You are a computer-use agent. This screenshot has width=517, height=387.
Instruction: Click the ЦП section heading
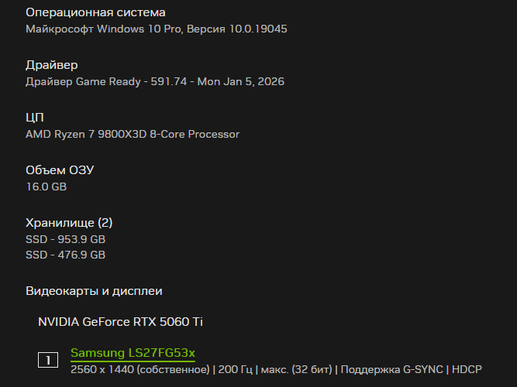coord(35,118)
